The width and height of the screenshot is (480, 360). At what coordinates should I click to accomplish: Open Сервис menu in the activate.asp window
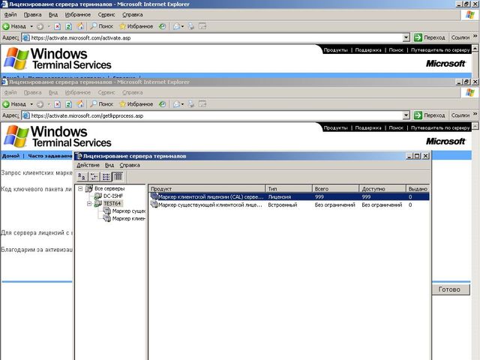tap(106, 15)
